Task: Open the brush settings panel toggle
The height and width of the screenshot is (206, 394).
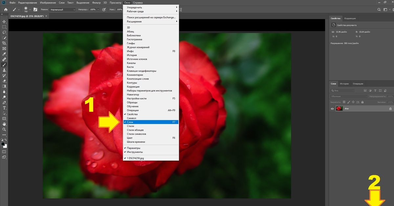Action: [x=35, y=10]
